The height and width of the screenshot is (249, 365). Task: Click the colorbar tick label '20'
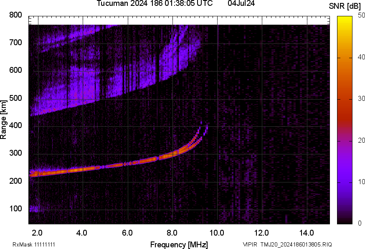click(361, 140)
